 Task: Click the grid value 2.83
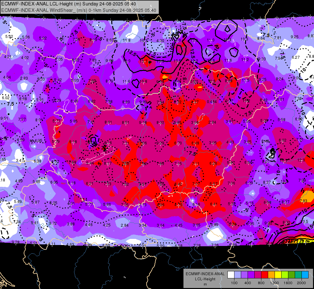[24, 78]
